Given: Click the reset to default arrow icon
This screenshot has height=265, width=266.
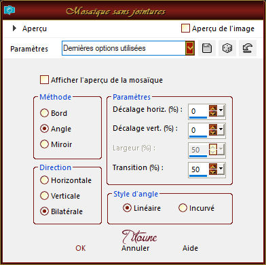Looking at the screenshot, I should pos(248,48).
